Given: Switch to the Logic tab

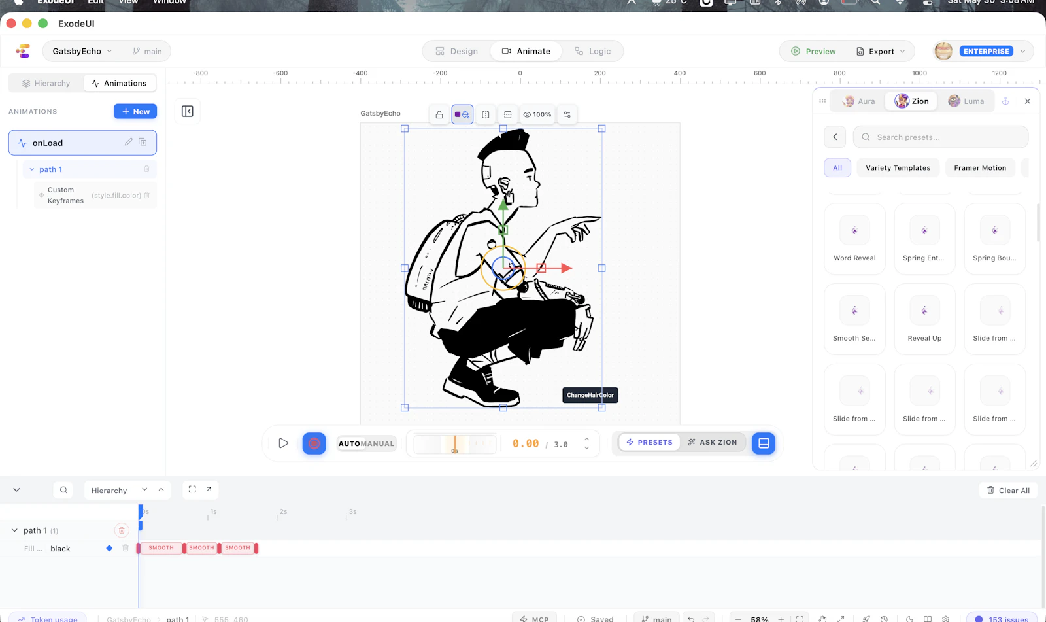Looking at the screenshot, I should click(x=592, y=51).
